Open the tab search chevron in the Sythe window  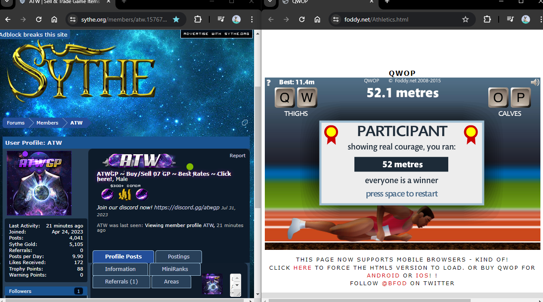[6, 2]
